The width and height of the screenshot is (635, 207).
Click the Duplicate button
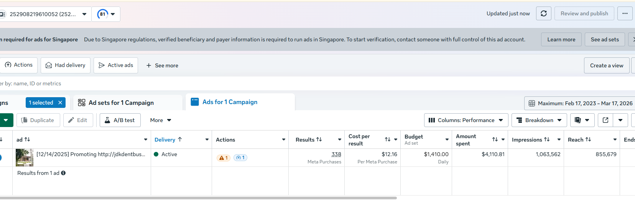[38, 120]
